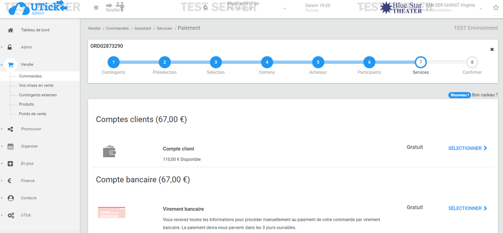Image resolution: width=503 pixels, height=233 pixels.
Task: Open Vos mises en vente submenu
Action: tap(36, 86)
